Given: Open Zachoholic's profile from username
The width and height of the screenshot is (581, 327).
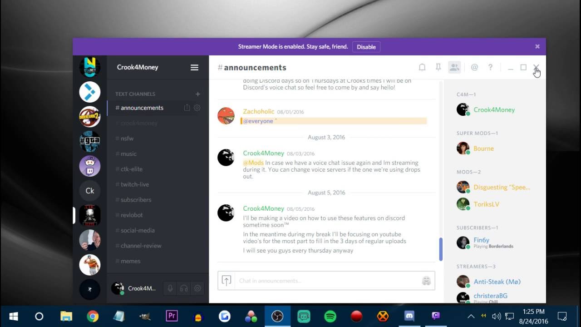Looking at the screenshot, I should (259, 111).
